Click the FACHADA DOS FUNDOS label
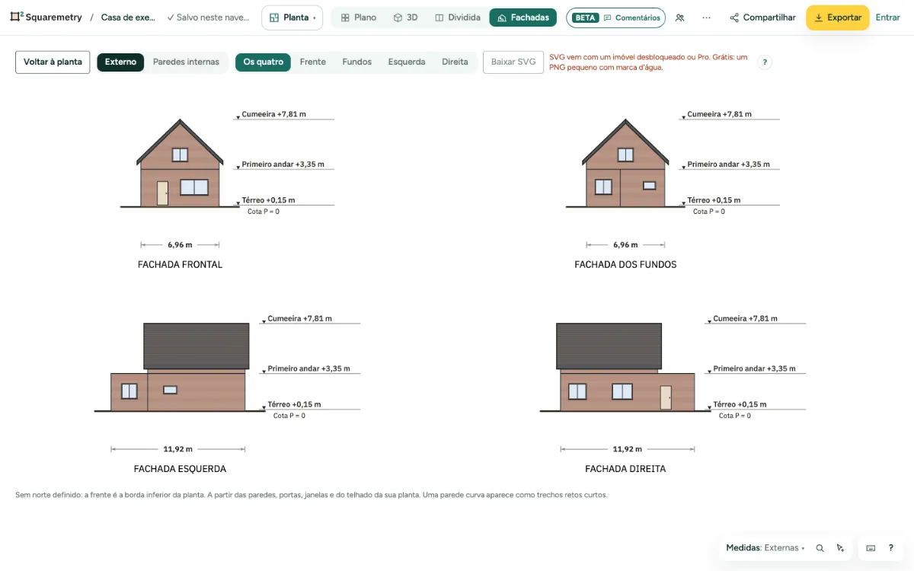 point(625,265)
